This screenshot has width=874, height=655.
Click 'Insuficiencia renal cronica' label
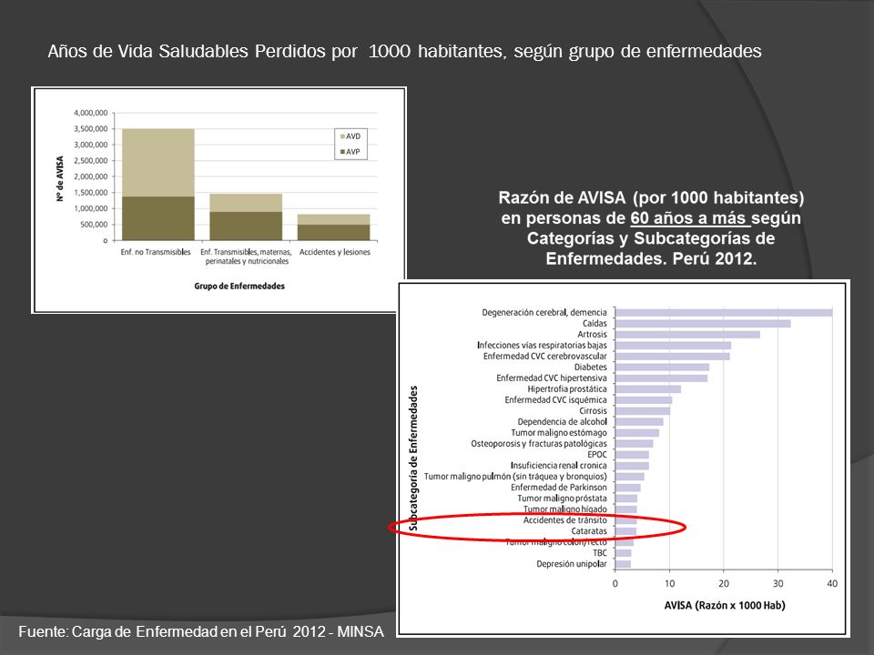point(558,465)
